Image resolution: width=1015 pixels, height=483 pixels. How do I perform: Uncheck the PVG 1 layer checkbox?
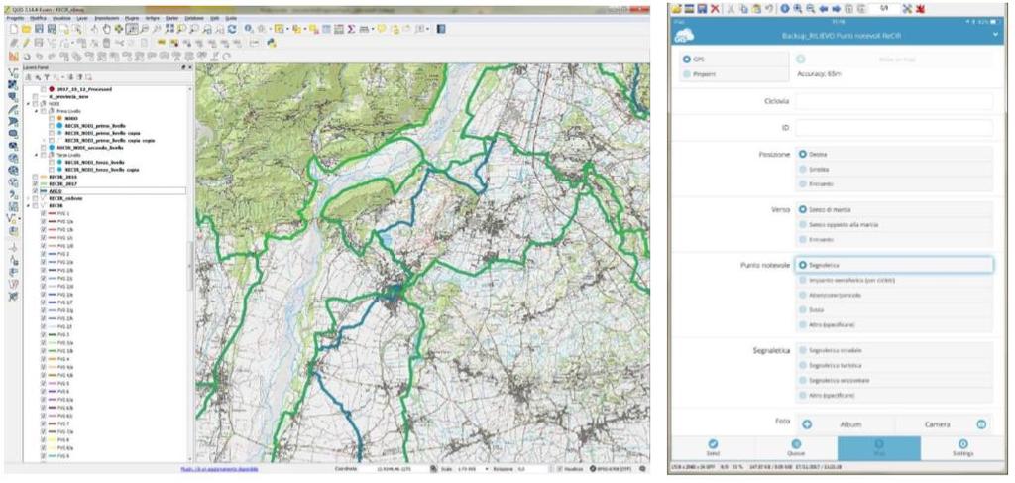[x=44, y=213]
